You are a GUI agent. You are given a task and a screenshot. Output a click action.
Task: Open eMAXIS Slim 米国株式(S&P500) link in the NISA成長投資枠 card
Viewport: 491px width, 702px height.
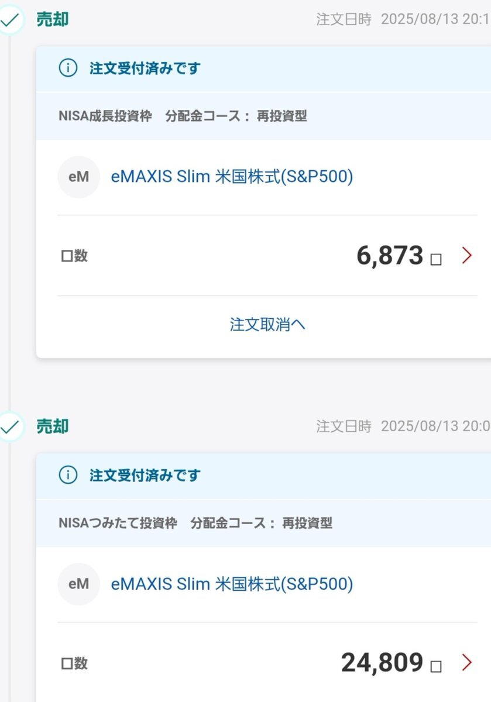(x=232, y=177)
